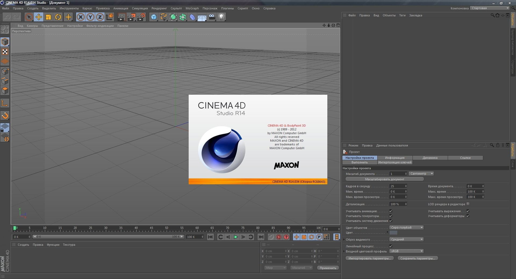
Task: Add a camera object icon
Action: [212, 17]
